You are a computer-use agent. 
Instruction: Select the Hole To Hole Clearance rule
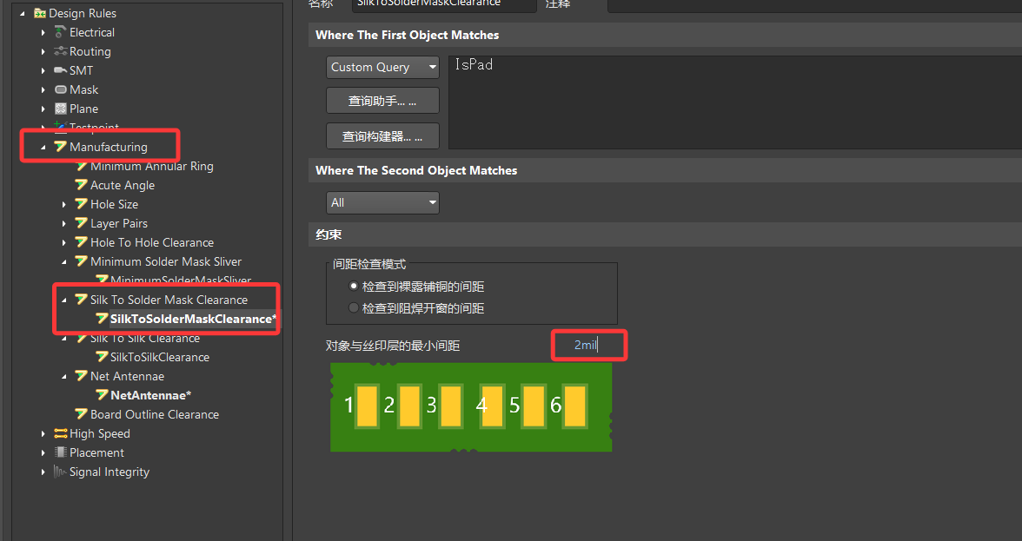(x=152, y=242)
